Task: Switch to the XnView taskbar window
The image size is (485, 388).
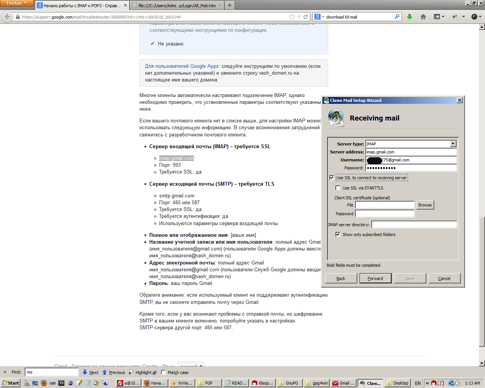Action: pos(182,383)
